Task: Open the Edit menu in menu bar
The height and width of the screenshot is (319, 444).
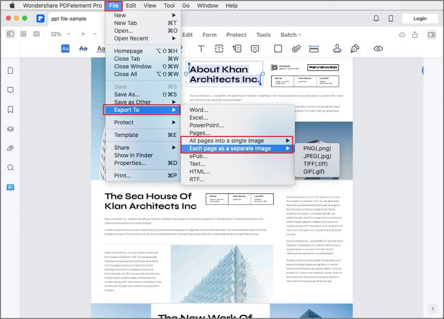Action: (131, 6)
